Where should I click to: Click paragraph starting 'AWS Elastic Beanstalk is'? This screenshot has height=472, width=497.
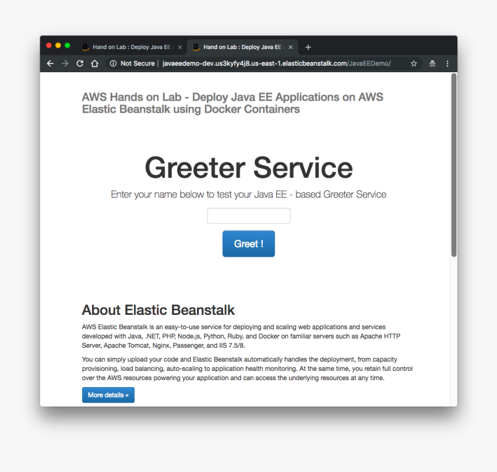tap(241, 336)
